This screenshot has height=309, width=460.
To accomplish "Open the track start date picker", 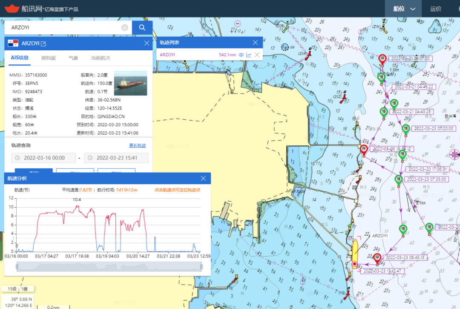I will coord(44,158).
